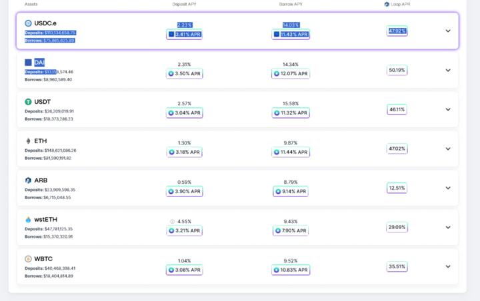The height and width of the screenshot is (301, 480).
Task: Click the WBTC 1.04% deposit APY value
Action: [x=184, y=261]
